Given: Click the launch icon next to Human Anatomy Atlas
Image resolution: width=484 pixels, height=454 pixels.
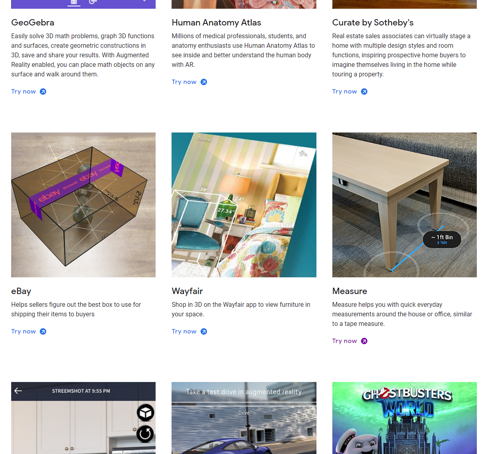Looking at the screenshot, I should point(204,82).
